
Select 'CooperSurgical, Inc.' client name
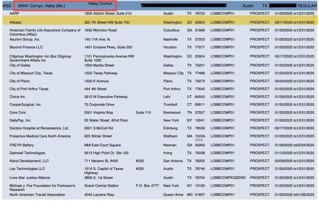click(25, 105)
